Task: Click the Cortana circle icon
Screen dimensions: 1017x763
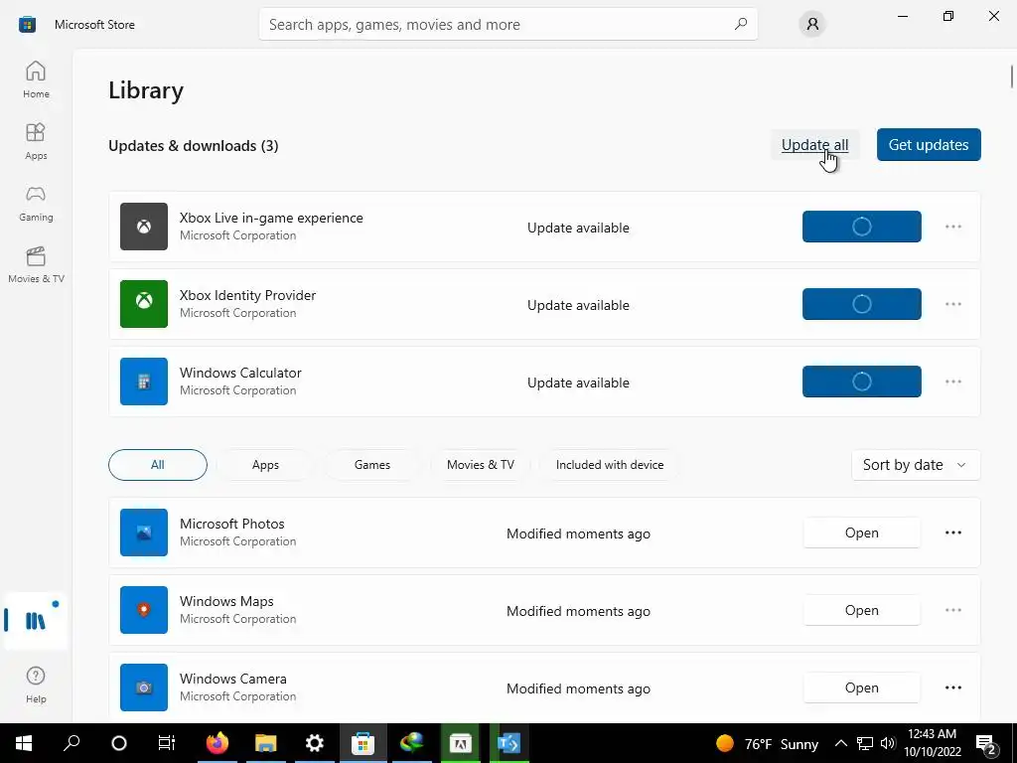Action: click(x=119, y=743)
